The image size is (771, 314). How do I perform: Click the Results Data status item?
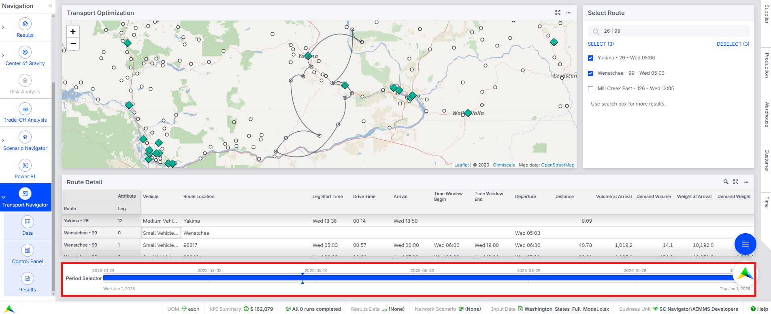coord(377,309)
